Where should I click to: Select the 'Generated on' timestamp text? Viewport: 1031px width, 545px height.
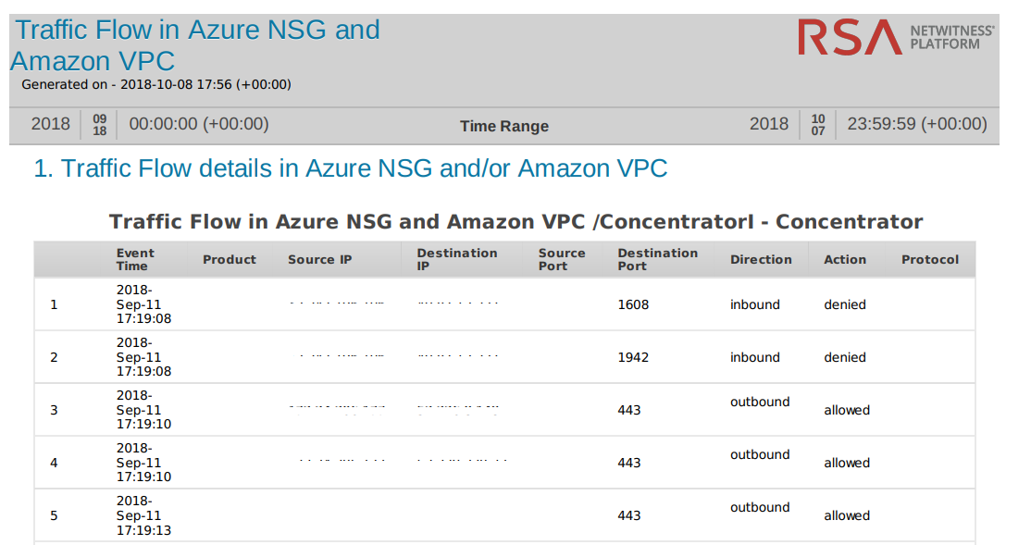click(x=156, y=84)
